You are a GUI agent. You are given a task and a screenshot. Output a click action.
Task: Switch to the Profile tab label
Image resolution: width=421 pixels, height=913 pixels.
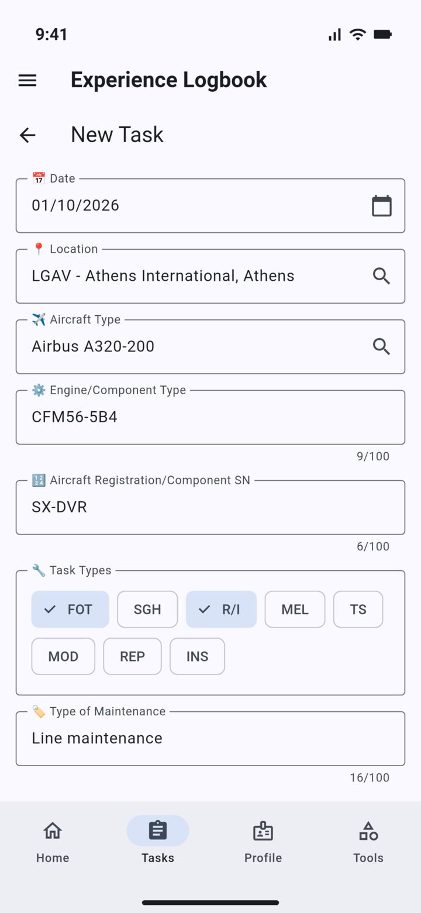tap(263, 858)
